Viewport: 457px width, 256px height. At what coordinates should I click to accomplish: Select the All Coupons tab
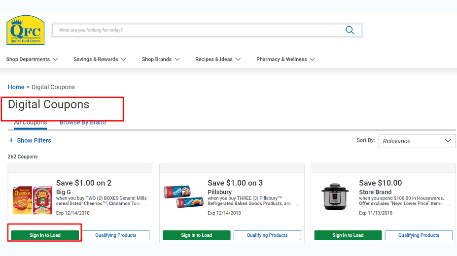(x=31, y=123)
